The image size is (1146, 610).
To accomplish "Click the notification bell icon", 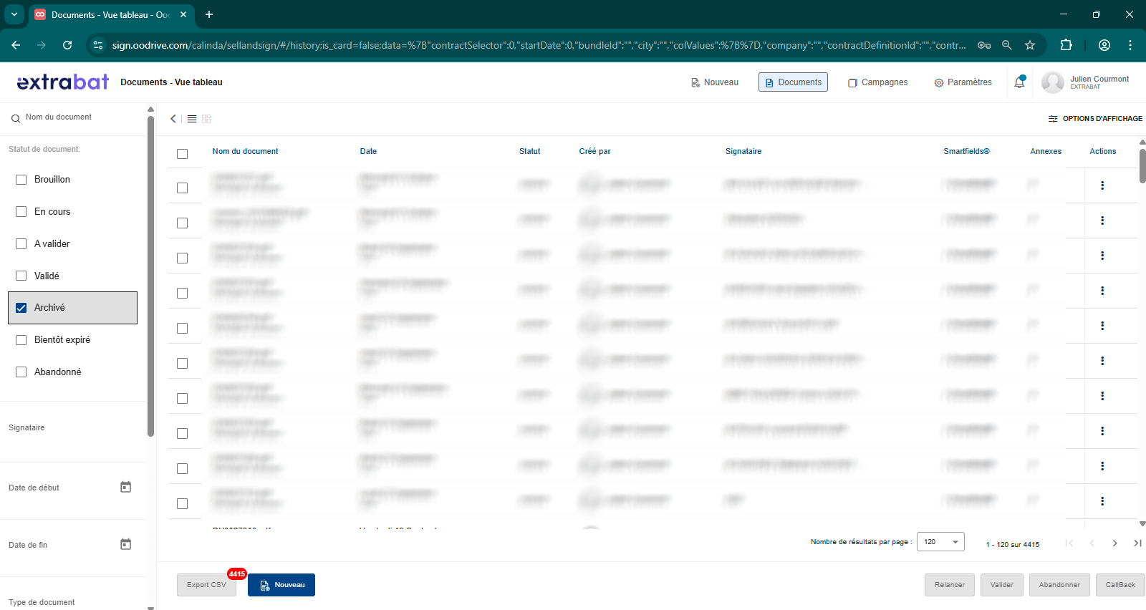I will [x=1019, y=82].
